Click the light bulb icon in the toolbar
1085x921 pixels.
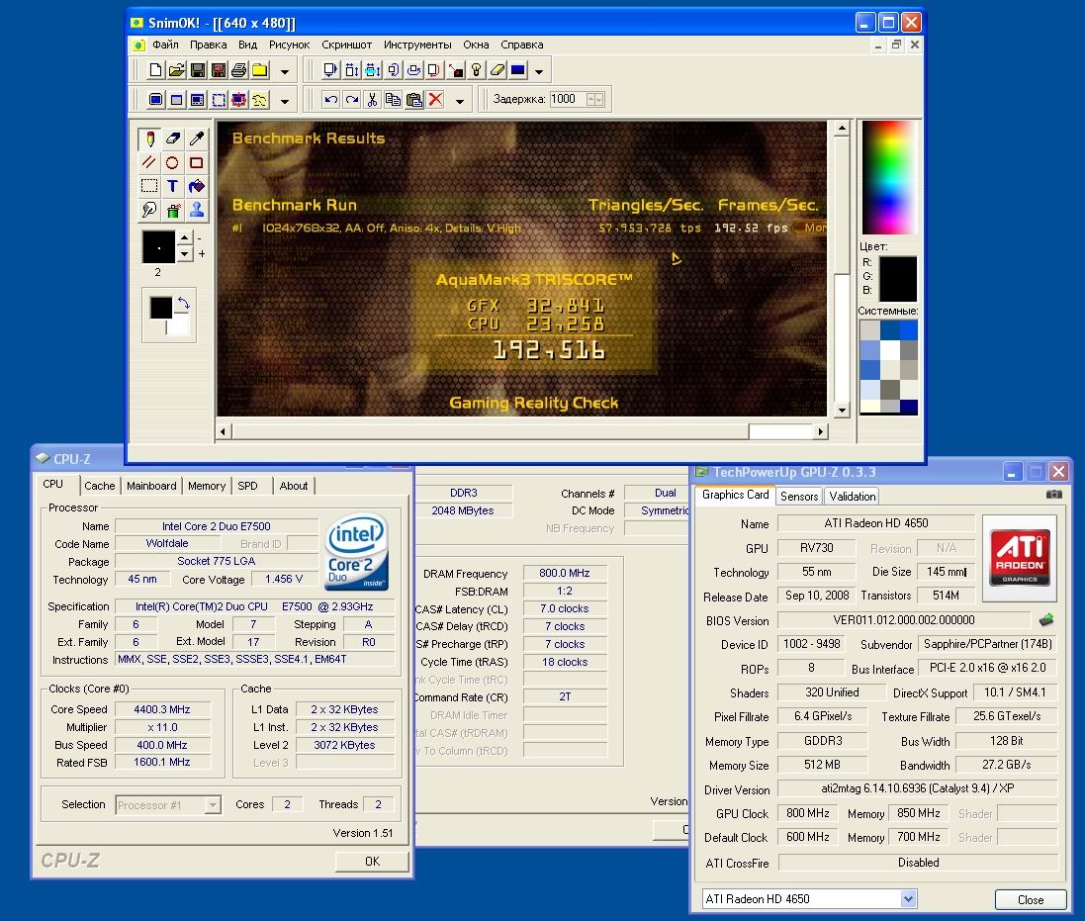click(476, 70)
